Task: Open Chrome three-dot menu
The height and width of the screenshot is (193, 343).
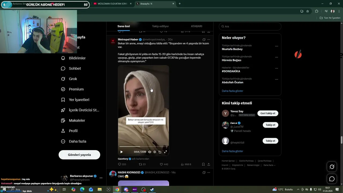Action: click(x=339, y=11)
